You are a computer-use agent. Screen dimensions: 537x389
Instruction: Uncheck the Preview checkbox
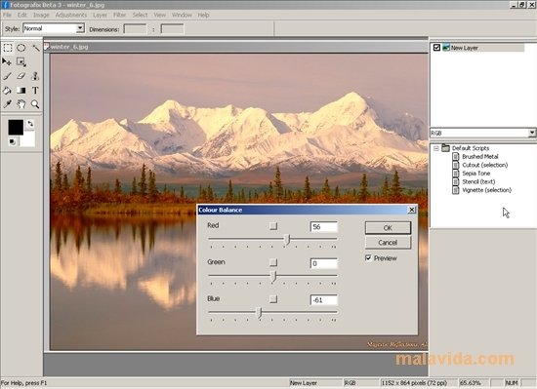point(368,258)
